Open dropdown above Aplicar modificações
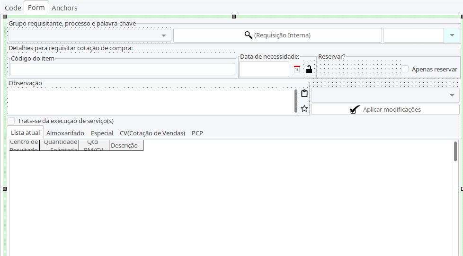This screenshot has height=256, width=463. coord(452,95)
